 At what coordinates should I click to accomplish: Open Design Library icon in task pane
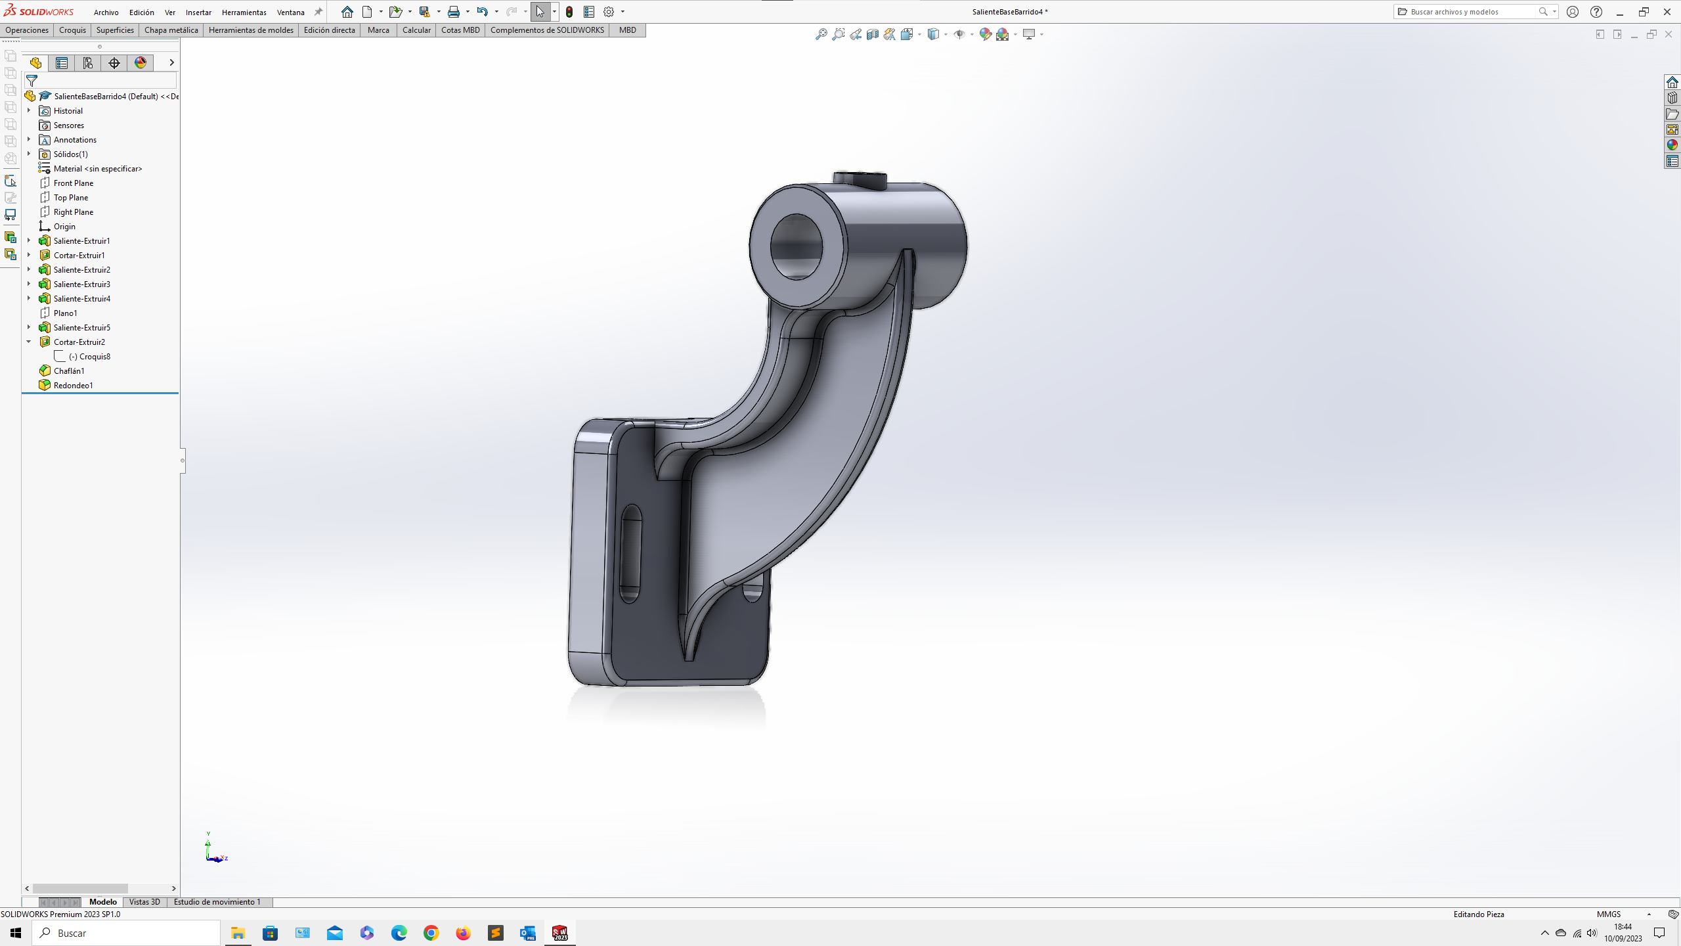tap(1672, 98)
